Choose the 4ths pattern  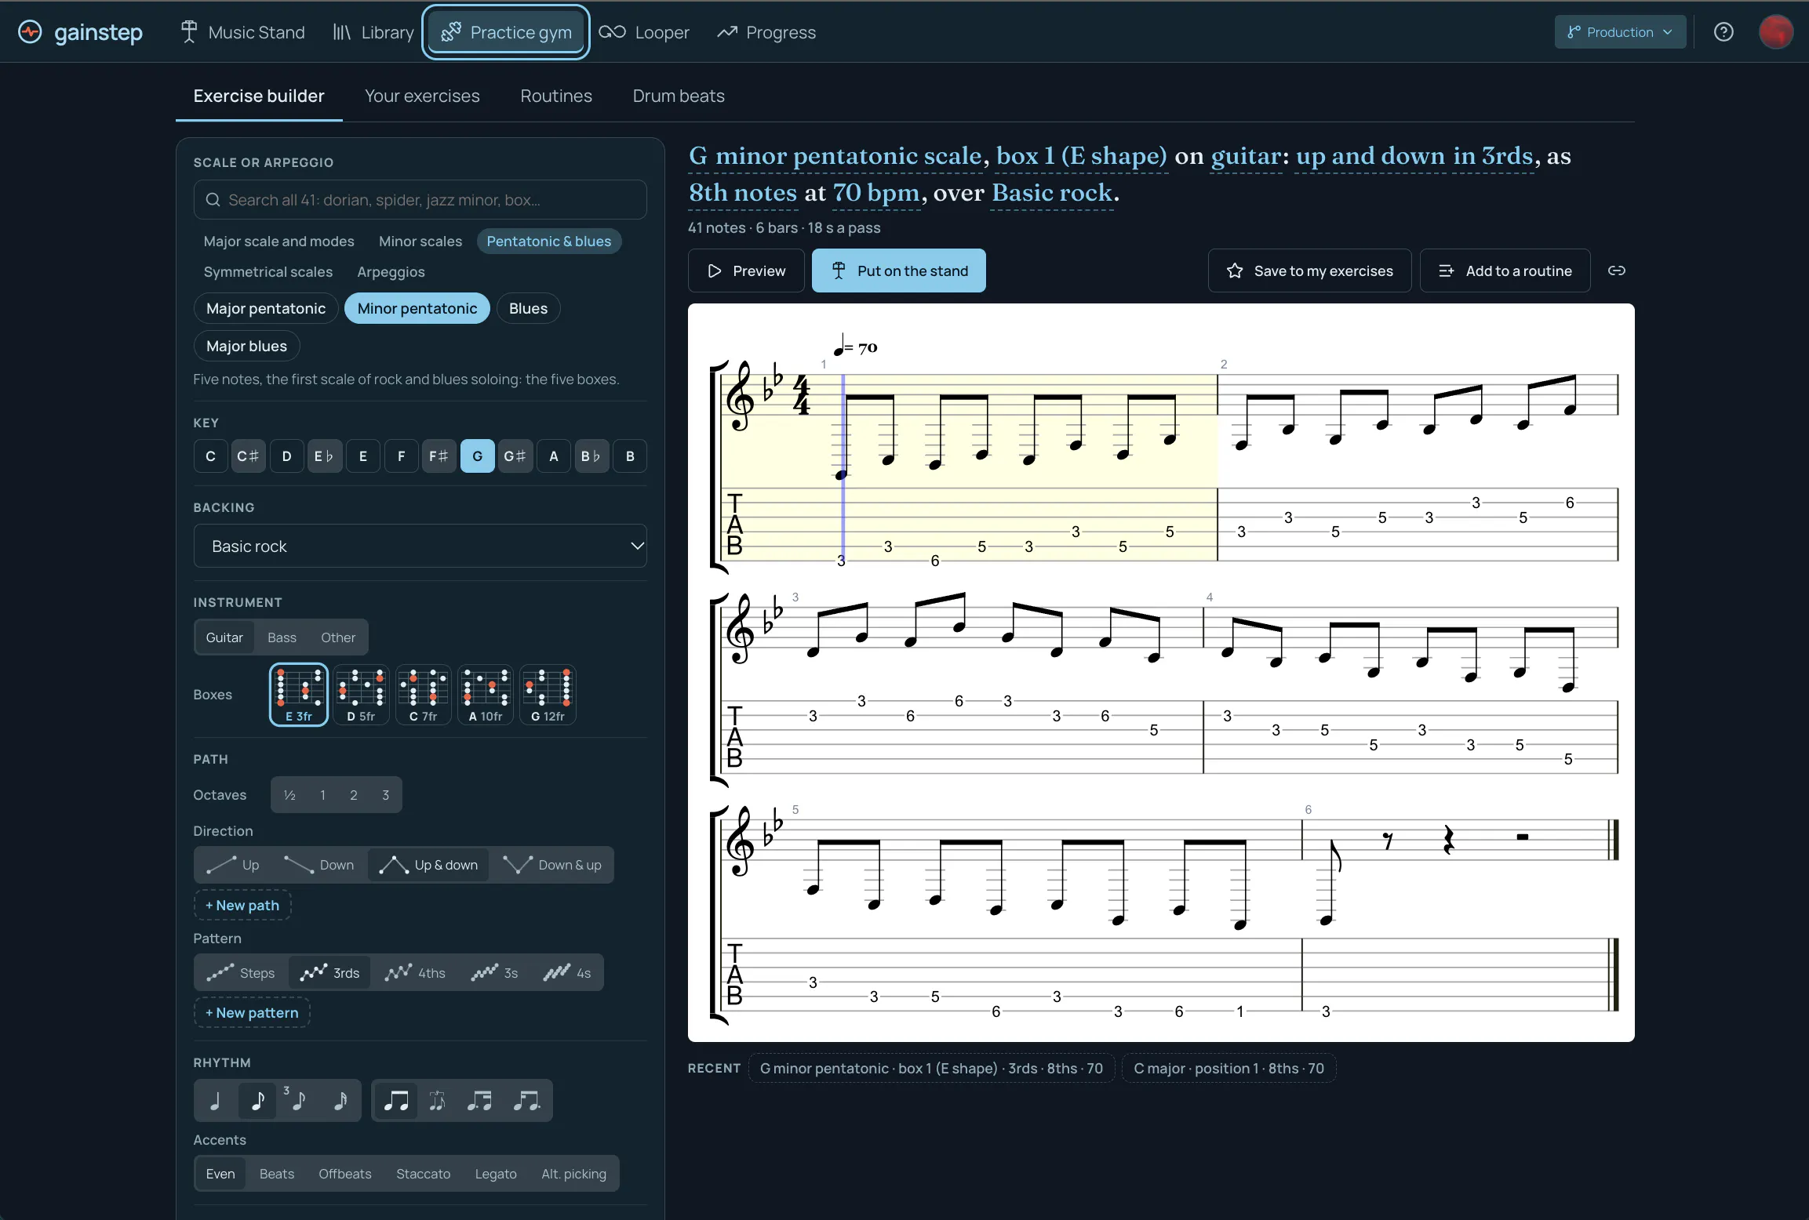pyautogui.click(x=415, y=973)
